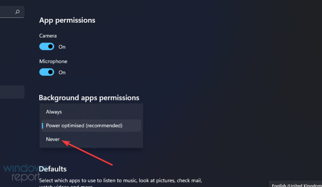Open the English (United Kingdom) language indicator
This screenshot has width=322, height=187.
point(296,185)
